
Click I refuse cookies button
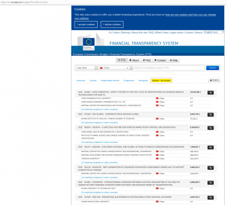tap(112, 24)
